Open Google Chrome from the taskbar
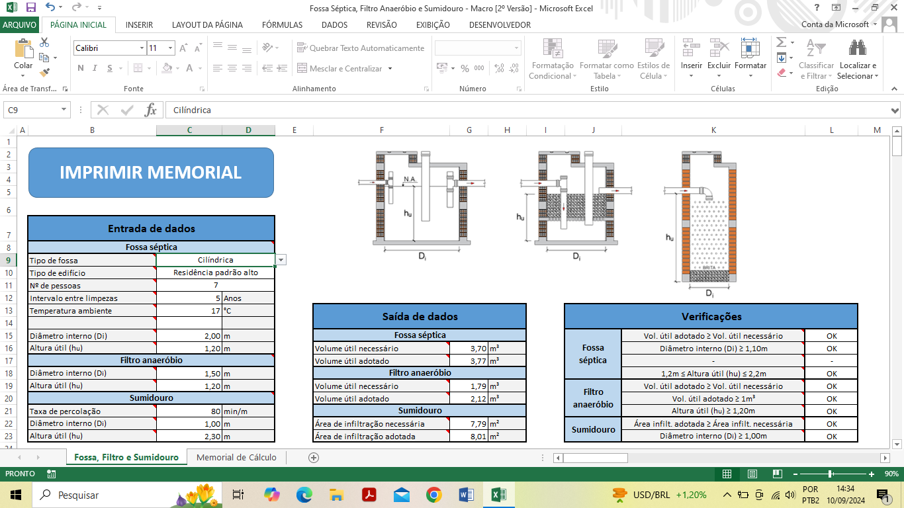Viewport: 904px width, 508px height. [x=433, y=495]
